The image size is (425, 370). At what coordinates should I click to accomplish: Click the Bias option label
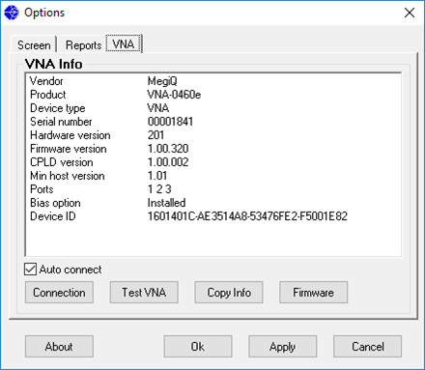click(55, 203)
